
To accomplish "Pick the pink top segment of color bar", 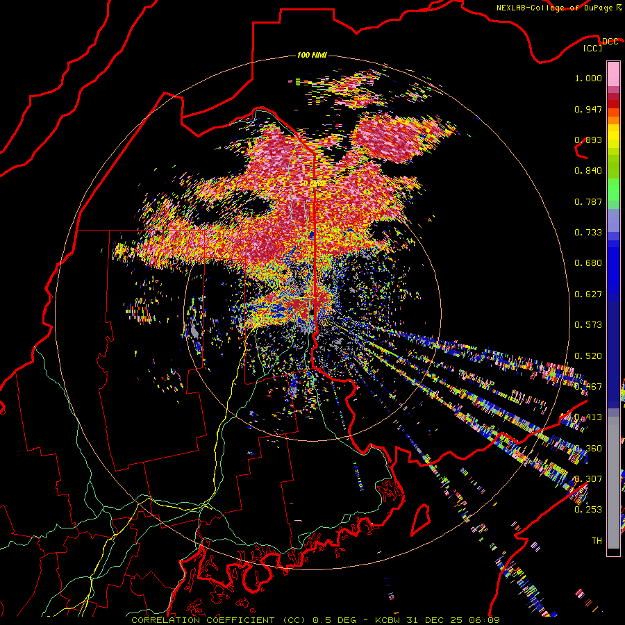I will pos(613,74).
